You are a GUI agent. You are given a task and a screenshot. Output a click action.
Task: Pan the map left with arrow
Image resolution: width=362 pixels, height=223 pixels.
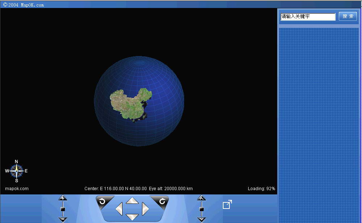[119, 209]
